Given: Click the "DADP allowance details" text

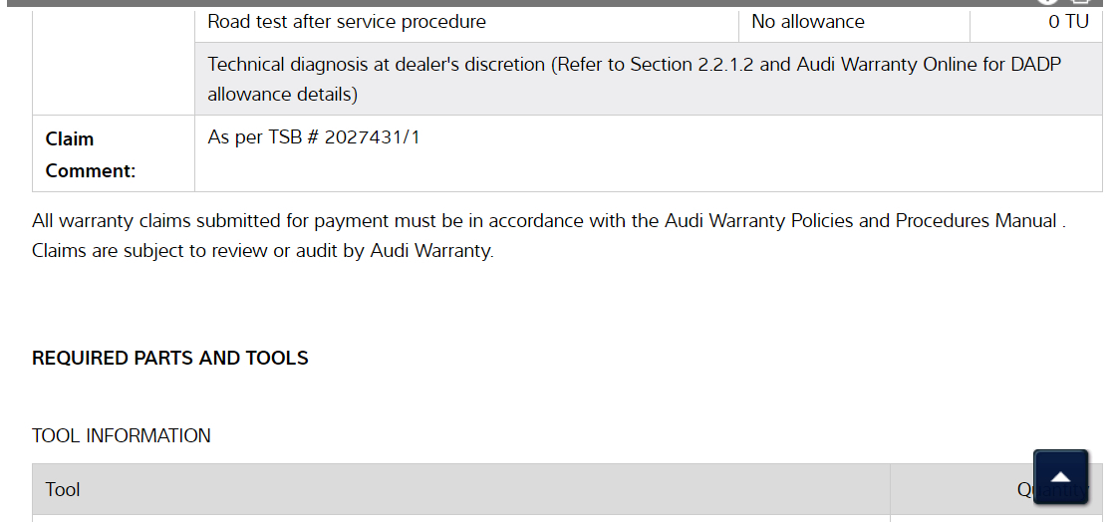Looking at the screenshot, I should click(x=282, y=95).
